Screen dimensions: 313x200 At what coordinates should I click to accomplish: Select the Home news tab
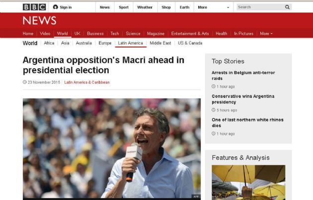pos(28,34)
